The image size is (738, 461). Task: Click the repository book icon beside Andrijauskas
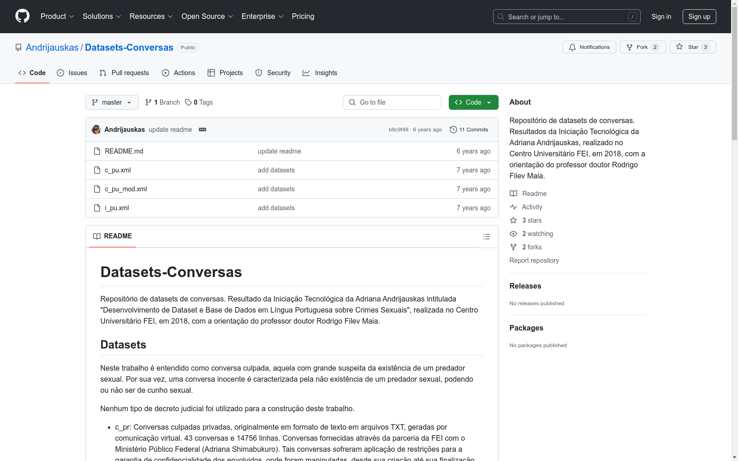18,47
